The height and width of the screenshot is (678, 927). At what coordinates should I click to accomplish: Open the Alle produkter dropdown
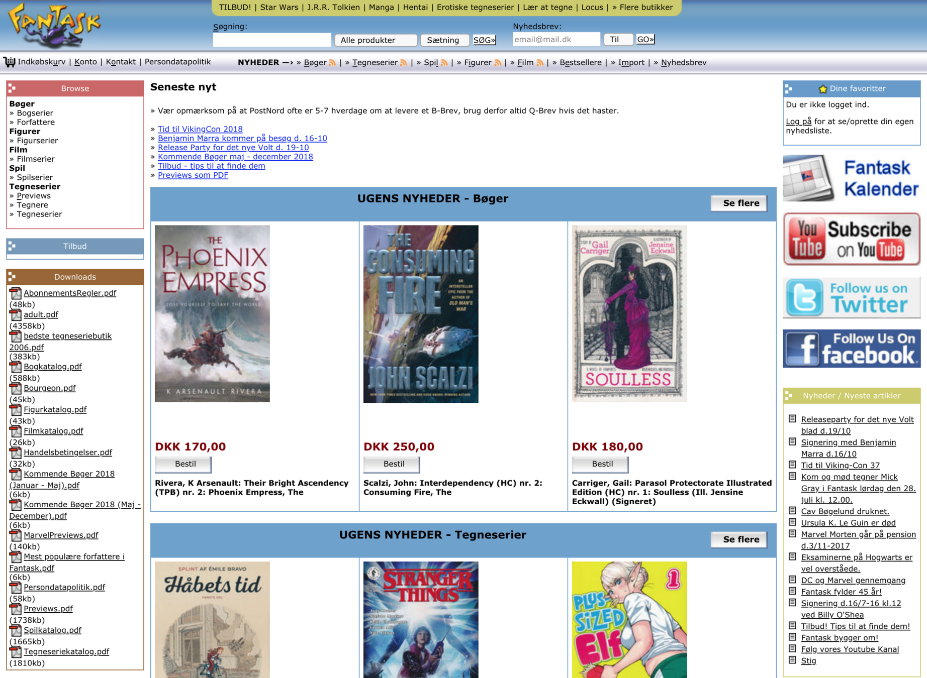(x=376, y=40)
